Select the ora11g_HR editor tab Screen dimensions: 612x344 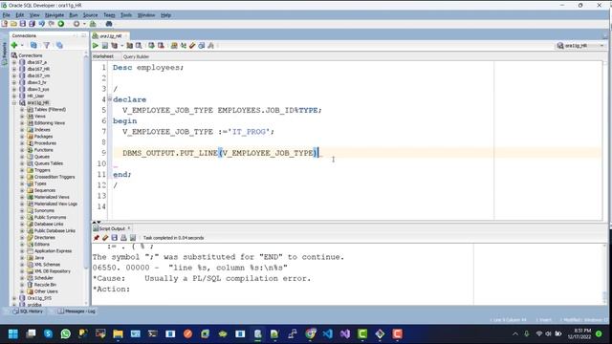click(x=111, y=36)
